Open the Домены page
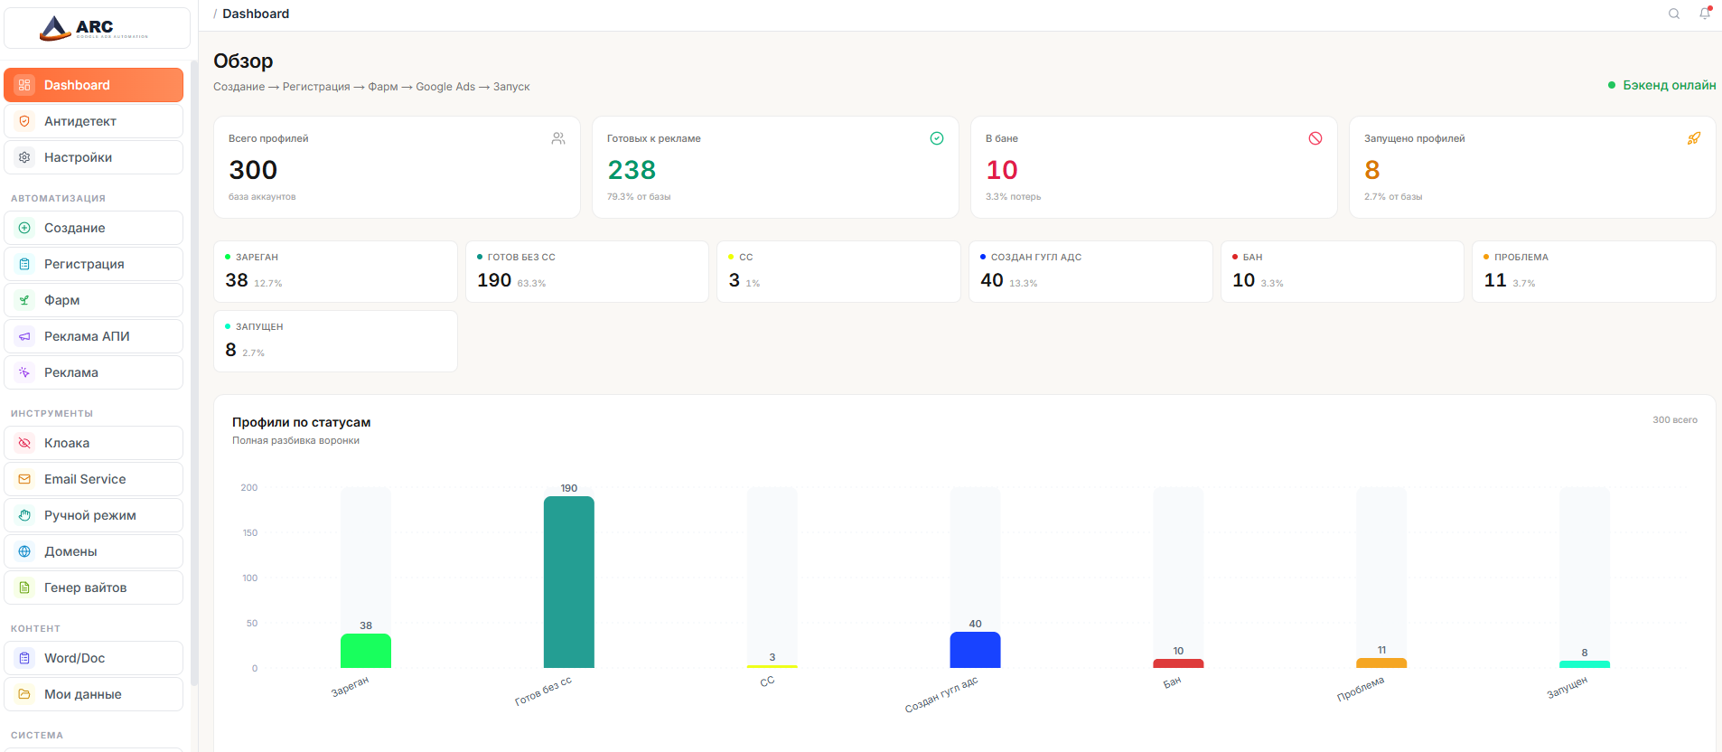 click(94, 551)
